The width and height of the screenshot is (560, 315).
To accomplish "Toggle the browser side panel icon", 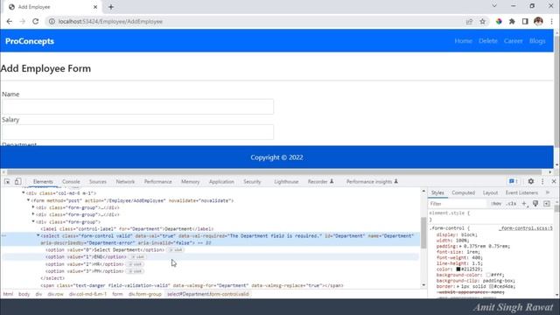I will 525,21.
